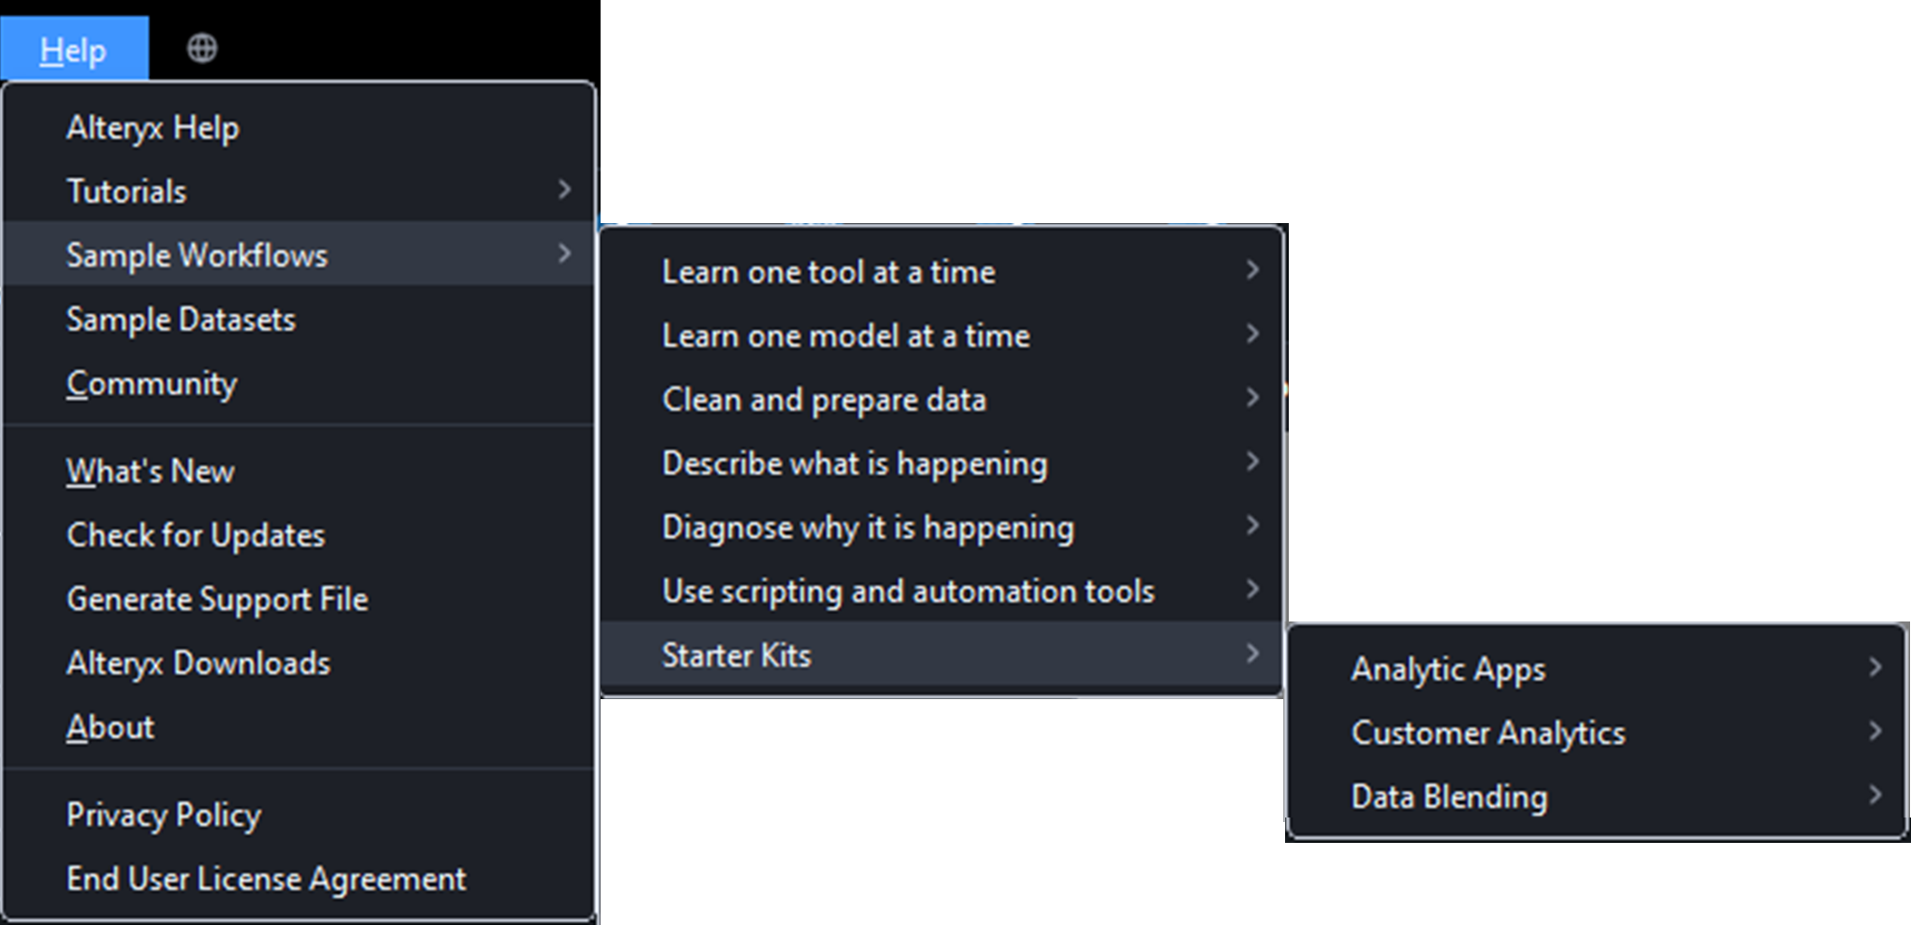Open the Sample Workflows submenu

[x=195, y=254]
